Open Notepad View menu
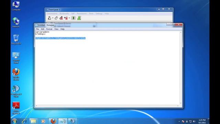Viewport: 220px width, 124px height. click(x=56, y=29)
